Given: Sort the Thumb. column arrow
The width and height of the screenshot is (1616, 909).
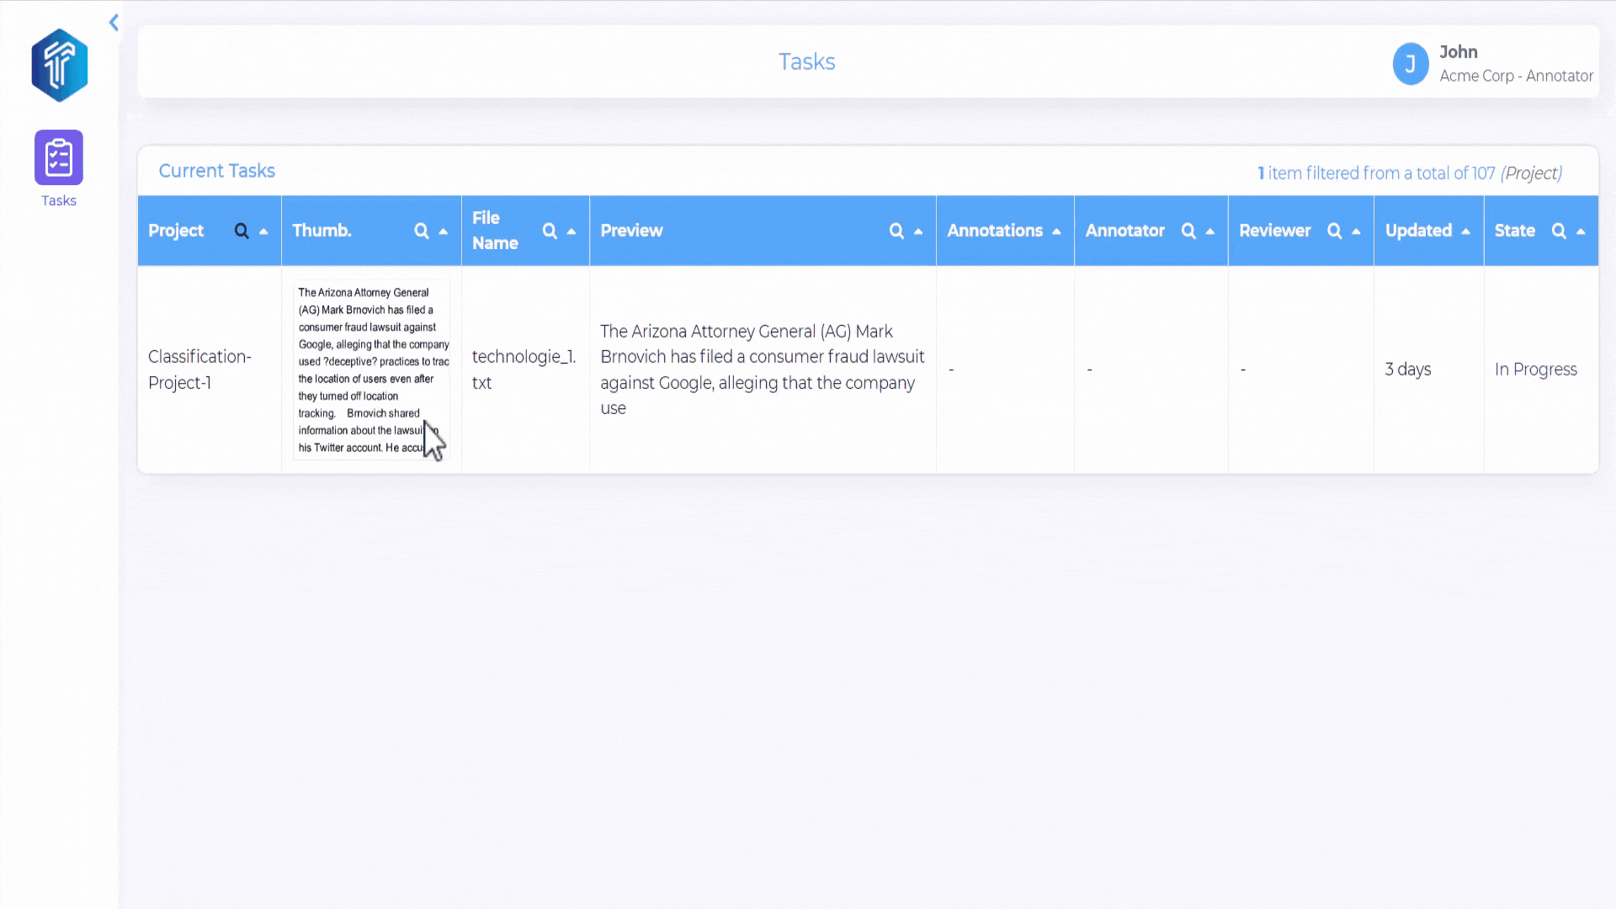Looking at the screenshot, I should (444, 231).
